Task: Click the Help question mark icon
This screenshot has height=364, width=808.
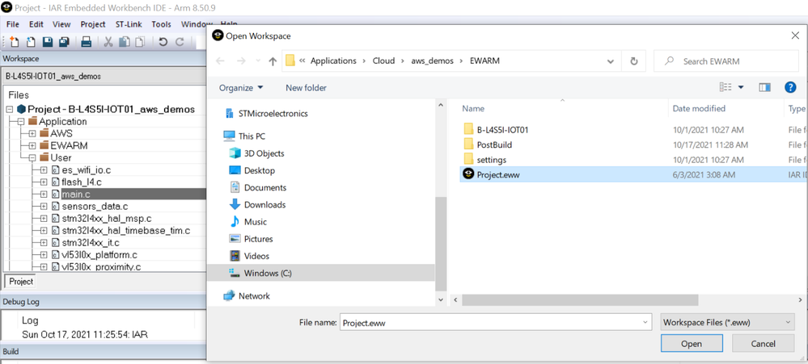Action: [x=790, y=87]
